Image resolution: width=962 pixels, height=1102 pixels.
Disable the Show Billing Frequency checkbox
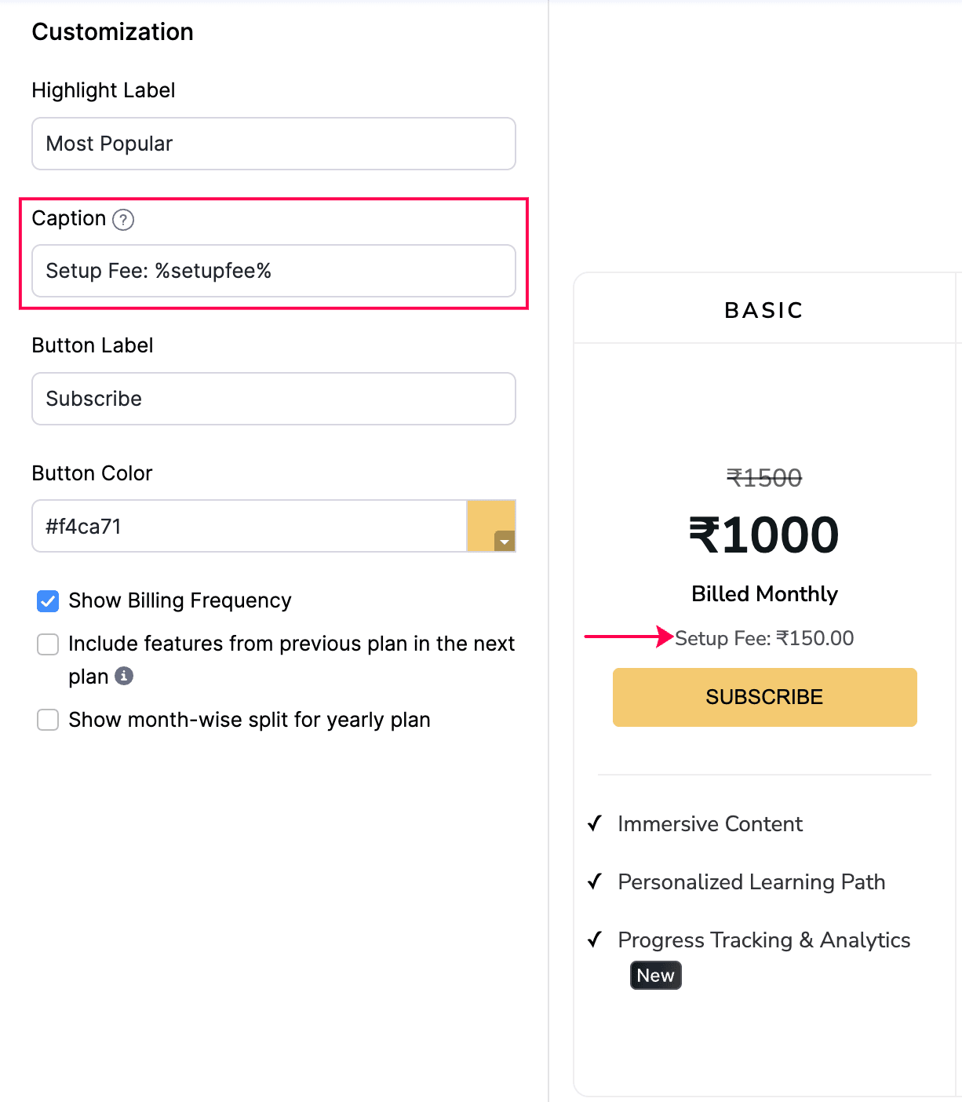point(48,601)
